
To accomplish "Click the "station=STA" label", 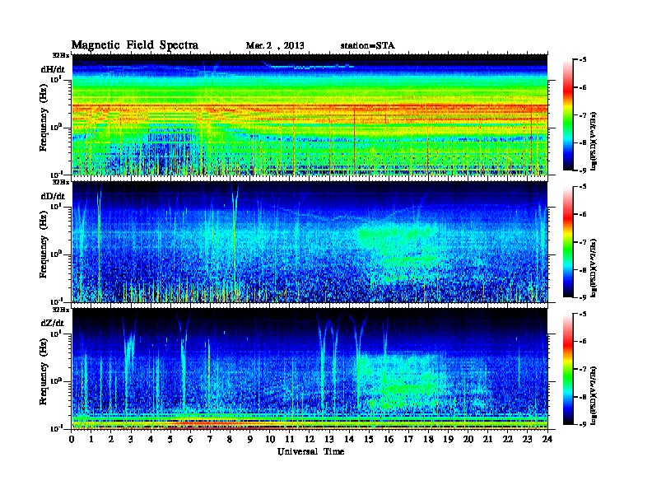I will tap(368, 46).
